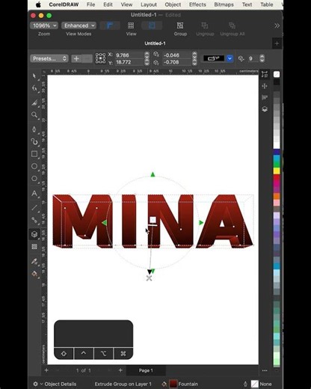
Task: Open the align and distribute docker icon
Action: pos(265,97)
